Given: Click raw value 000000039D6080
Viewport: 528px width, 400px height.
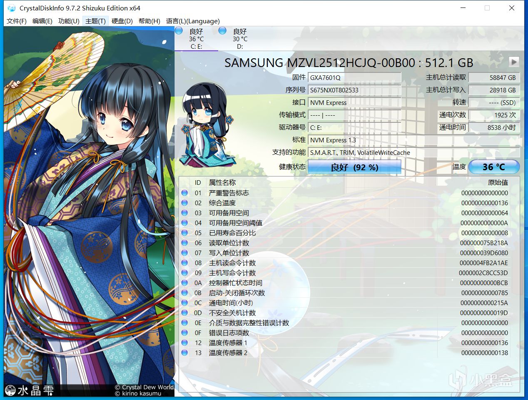Looking at the screenshot, I should coord(484,253).
